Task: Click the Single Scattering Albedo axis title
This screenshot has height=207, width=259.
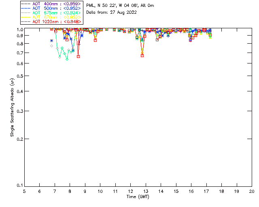Action: pyautogui.click(x=12, y=107)
